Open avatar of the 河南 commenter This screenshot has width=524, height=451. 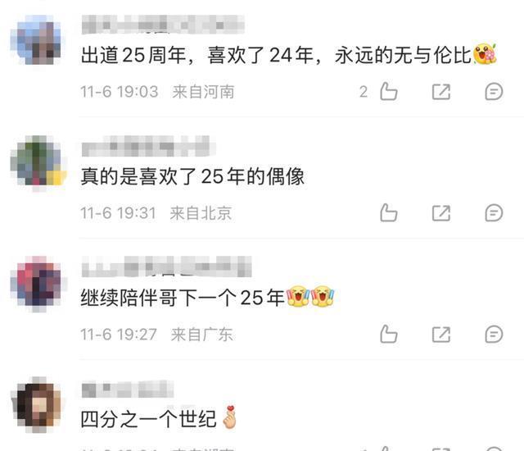coord(36,40)
